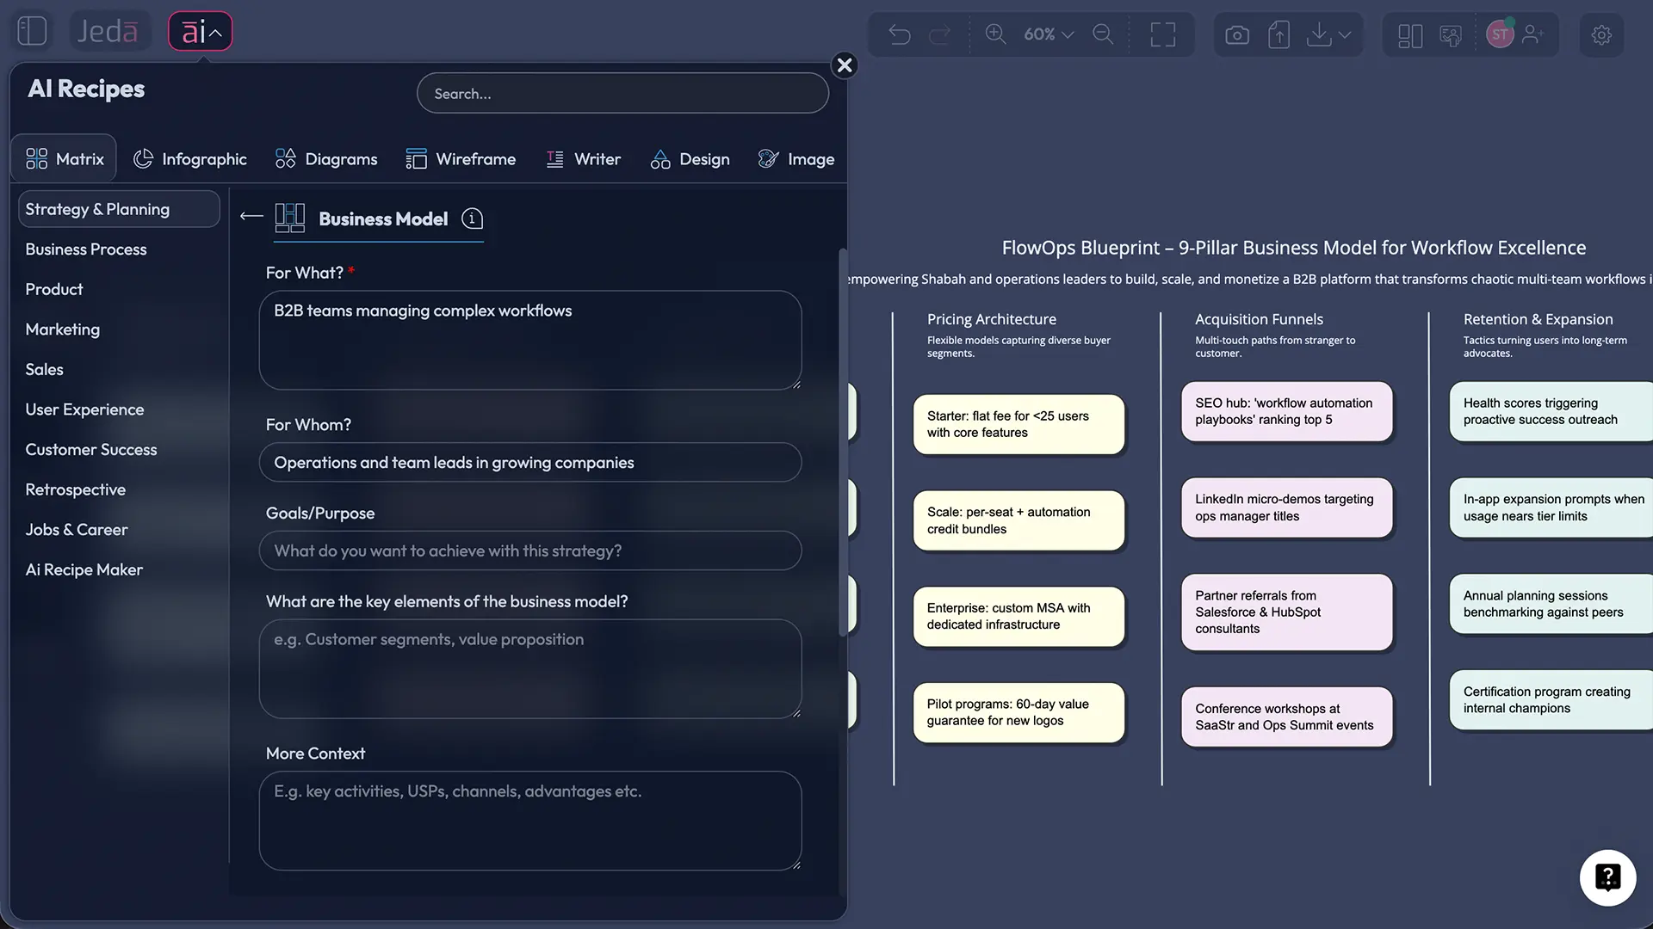Image resolution: width=1653 pixels, height=929 pixels.
Task: Zoom in on the canvas
Action: click(x=996, y=34)
